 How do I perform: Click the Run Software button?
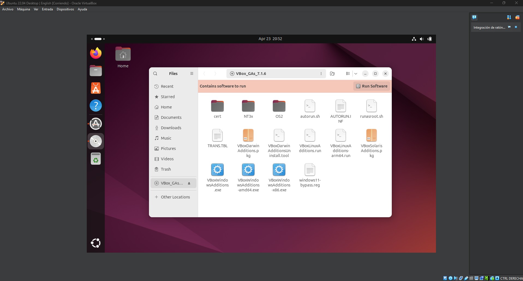coord(372,86)
